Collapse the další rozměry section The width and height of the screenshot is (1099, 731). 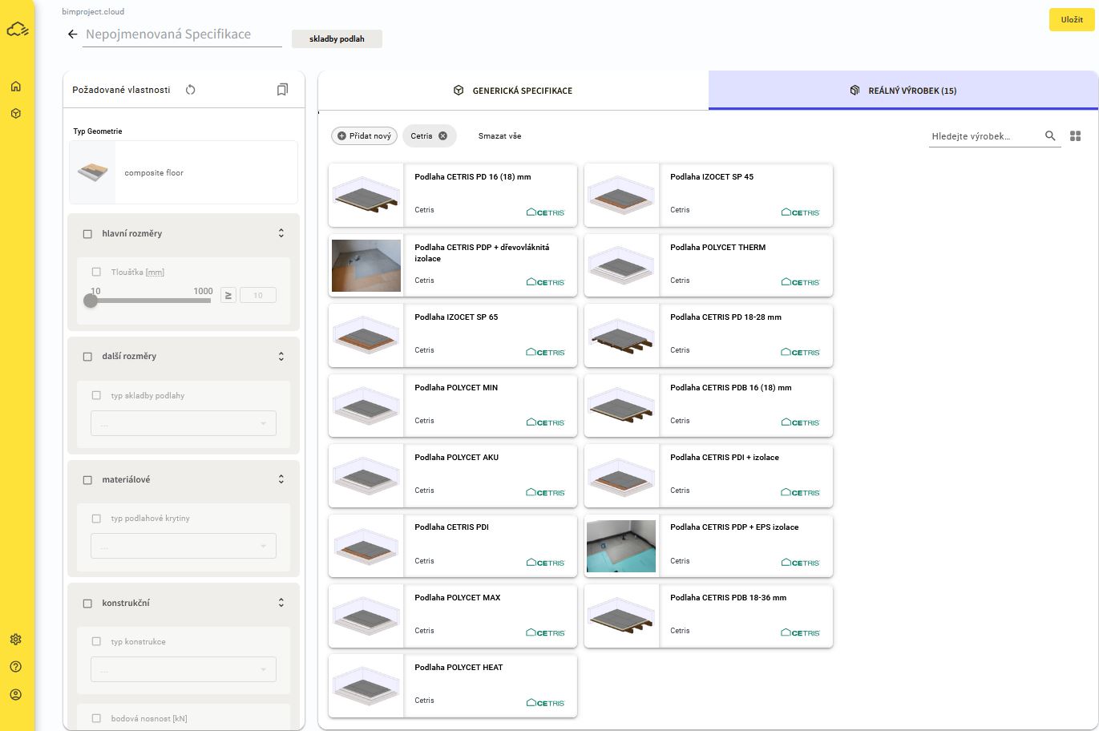(x=281, y=356)
